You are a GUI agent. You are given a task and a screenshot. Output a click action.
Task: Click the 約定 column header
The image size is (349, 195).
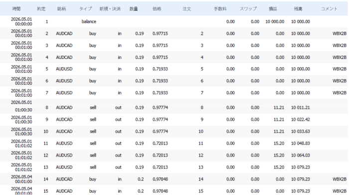click(41, 8)
